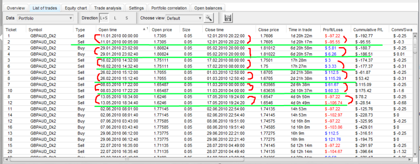Click close price 1.81022

(267, 54)
